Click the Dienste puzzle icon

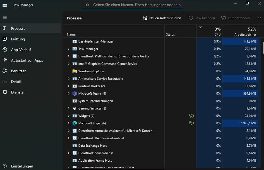(5, 92)
